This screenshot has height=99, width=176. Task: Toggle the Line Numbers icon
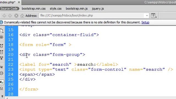(2, 82)
